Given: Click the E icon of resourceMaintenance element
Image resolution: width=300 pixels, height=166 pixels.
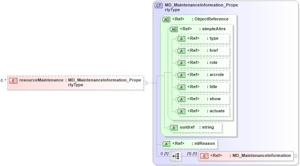Looking at the screenshot, I should point(13,81).
